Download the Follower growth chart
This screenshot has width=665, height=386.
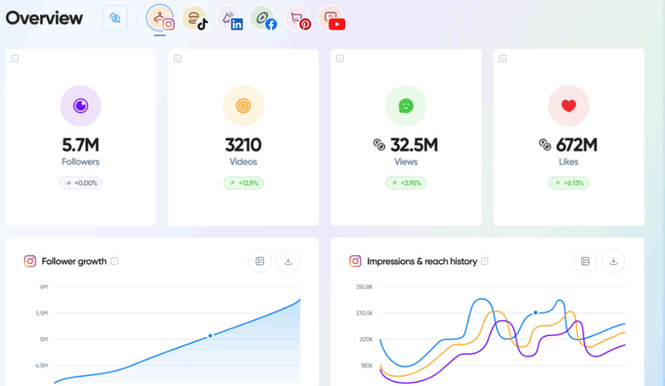click(288, 261)
